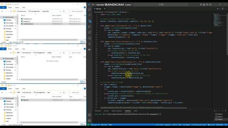Switch to the OUTPUT panel tab
Screen dimensions: 228x128
pos(106,111)
